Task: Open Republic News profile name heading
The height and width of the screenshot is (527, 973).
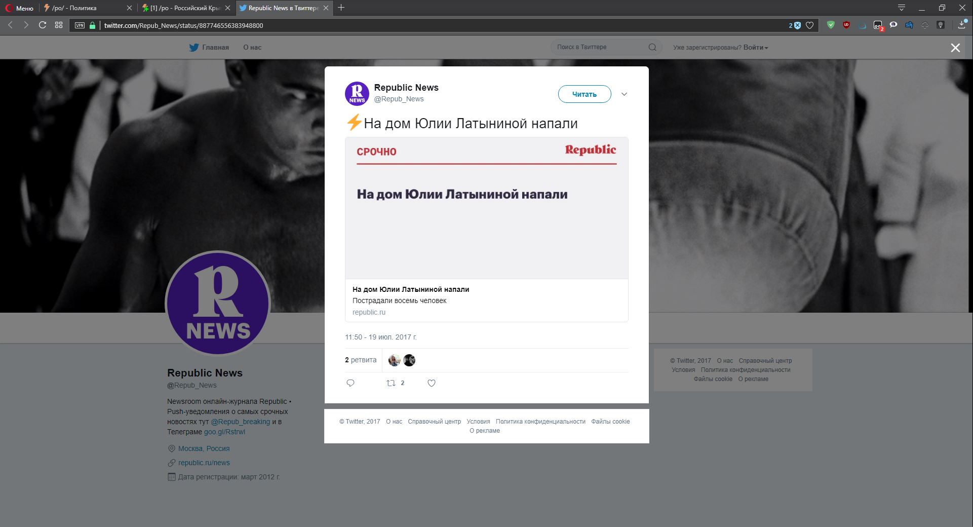Action: 205,373
